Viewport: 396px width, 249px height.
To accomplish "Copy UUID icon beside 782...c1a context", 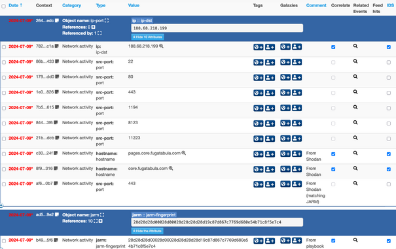I will (x=57, y=46).
